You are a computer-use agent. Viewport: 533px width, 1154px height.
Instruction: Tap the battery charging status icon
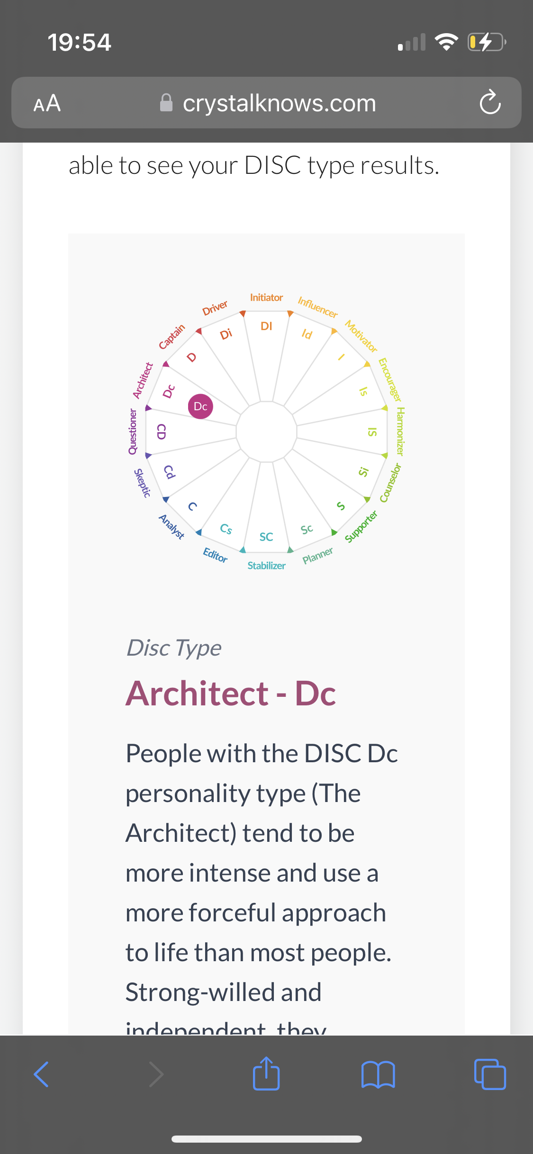(x=487, y=43)
